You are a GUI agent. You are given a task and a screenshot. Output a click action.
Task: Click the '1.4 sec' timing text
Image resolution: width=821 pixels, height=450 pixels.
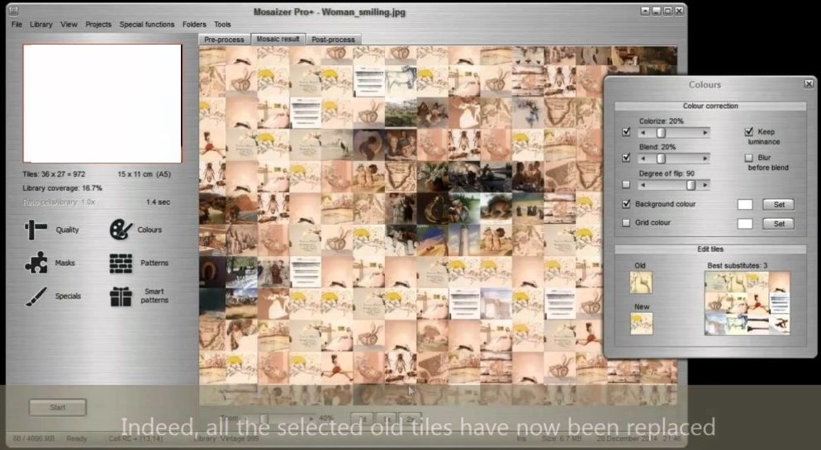158,202
